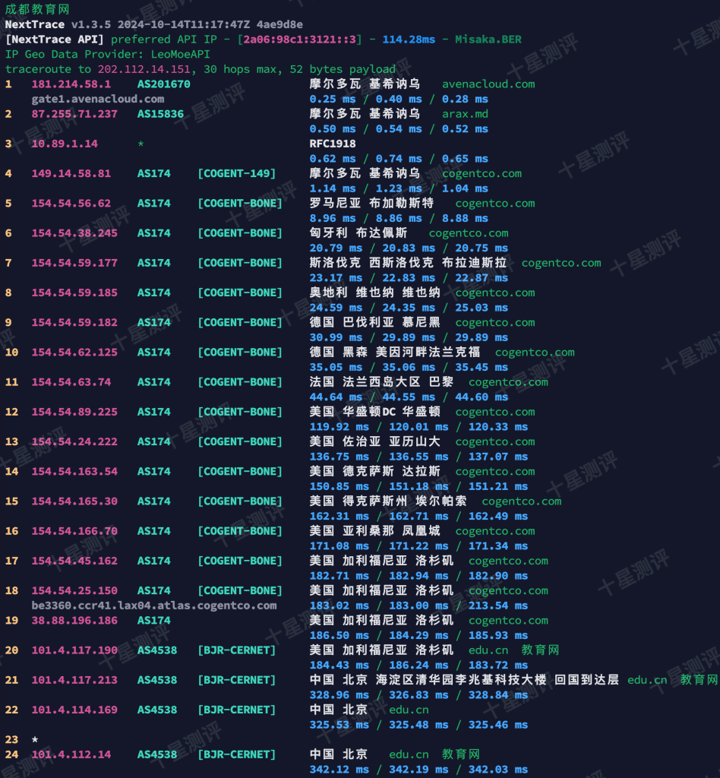720x778 pixels.
Task: Click the asterisk on hop 23
Action: (35, 739)
